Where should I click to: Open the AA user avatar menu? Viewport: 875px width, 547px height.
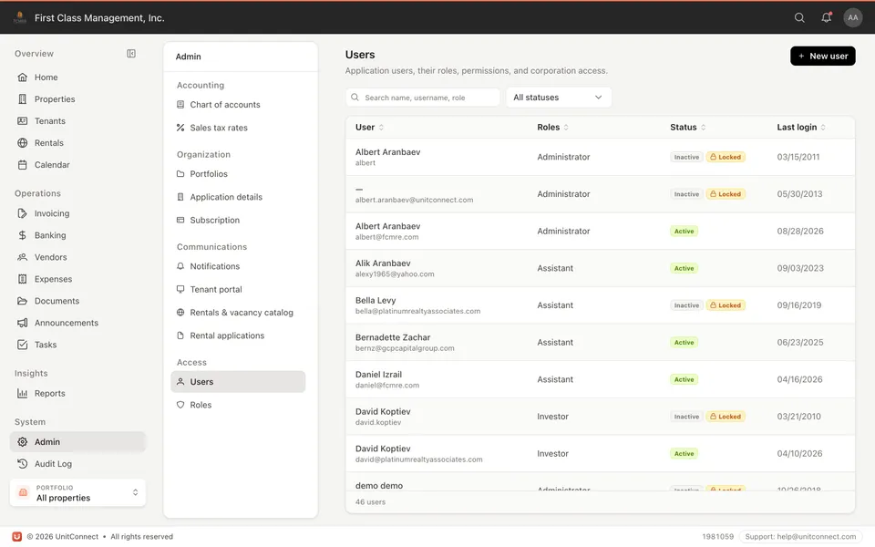click(853, 18)
